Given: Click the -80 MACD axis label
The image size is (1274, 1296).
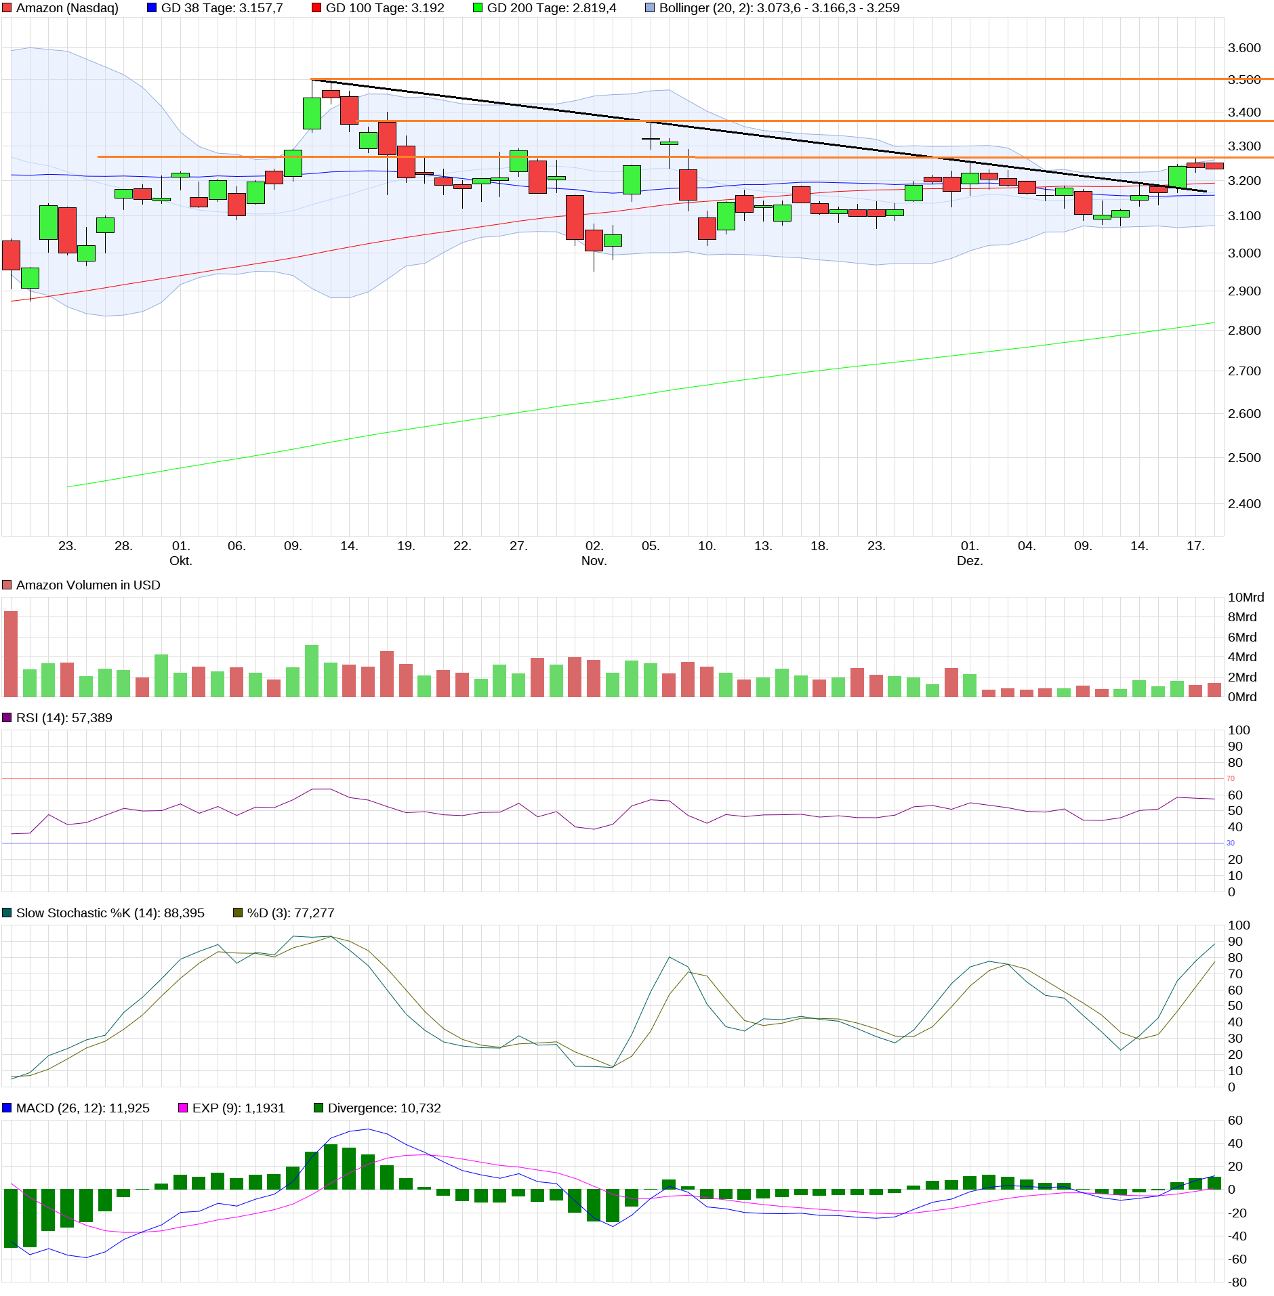Looking at the screenshot, I should tap(1237, 1282).
